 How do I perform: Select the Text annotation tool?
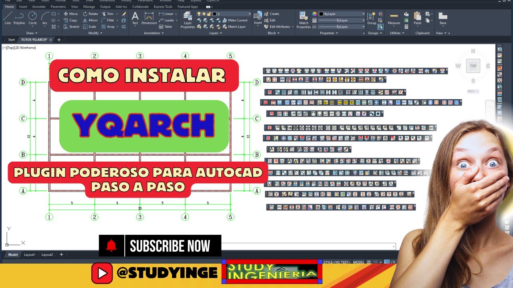(135, 18)
